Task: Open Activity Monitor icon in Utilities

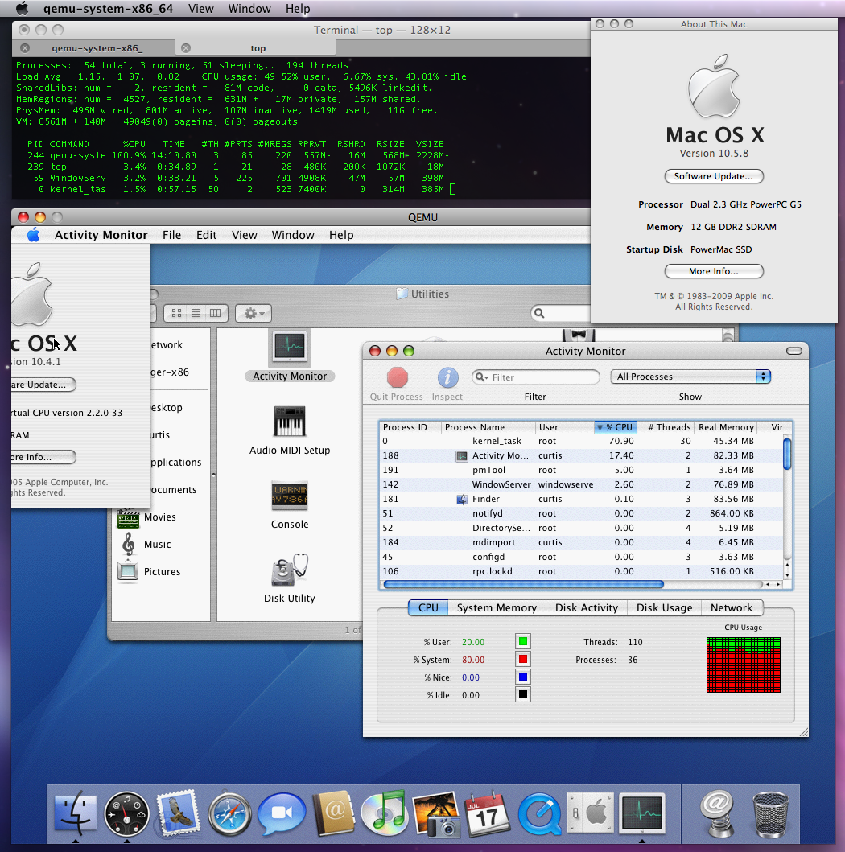Action: point(290,347)
